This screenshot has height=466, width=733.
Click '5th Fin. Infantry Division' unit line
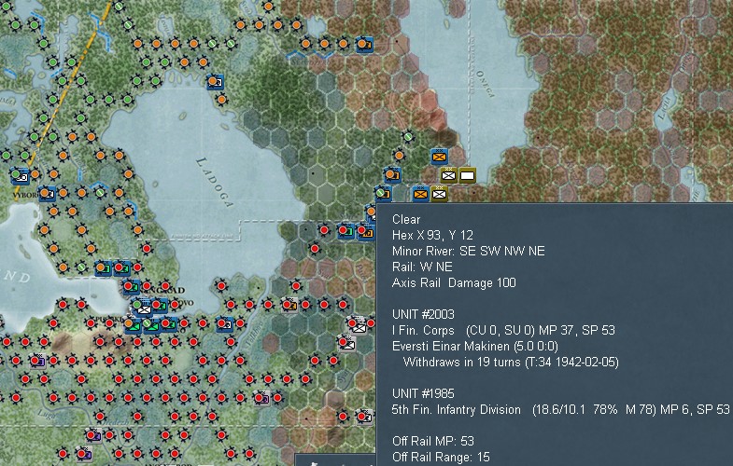[561, 409]
